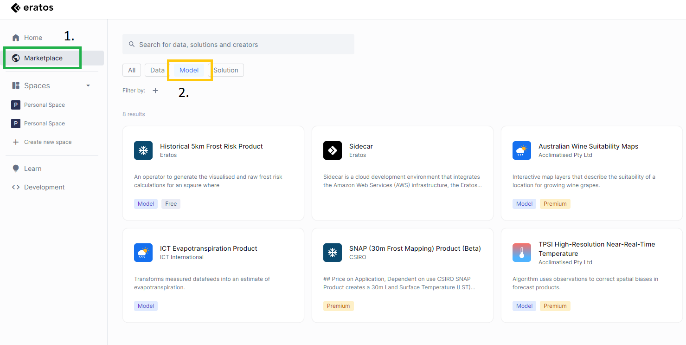686x345 pixels.
Task: Click the CSIRO creator name
Action: pyautogui.click(x=358, y=257)
